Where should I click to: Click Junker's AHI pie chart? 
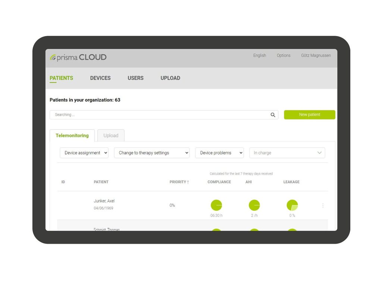click(254, 205)
